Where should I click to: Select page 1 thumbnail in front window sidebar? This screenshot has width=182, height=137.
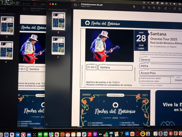click(58, 21)
